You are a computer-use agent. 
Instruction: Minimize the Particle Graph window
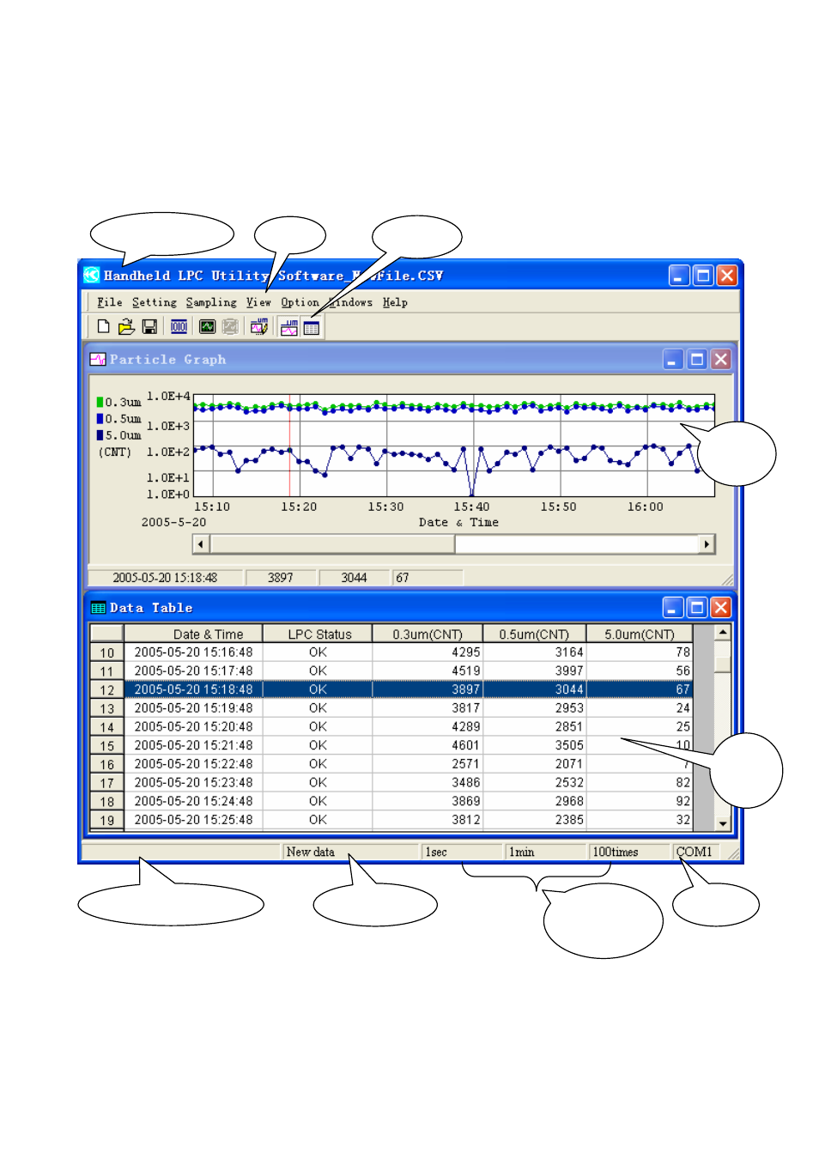click(x=673, y=360)
